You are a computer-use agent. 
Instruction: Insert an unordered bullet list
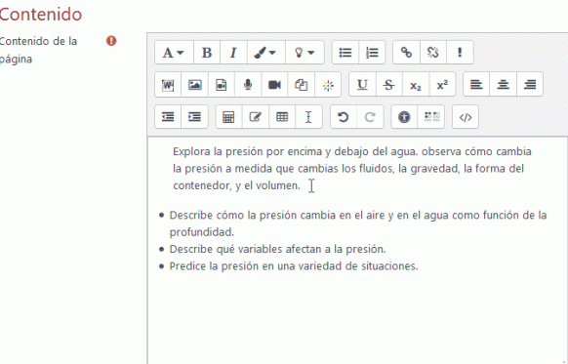[345, 53]
